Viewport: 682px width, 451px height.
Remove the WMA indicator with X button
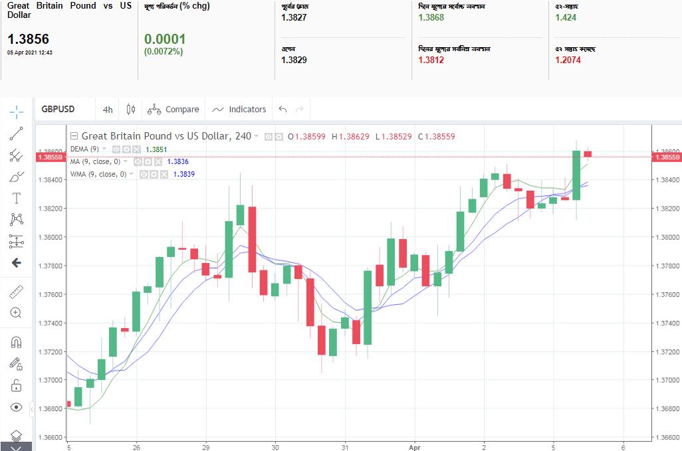163,174
